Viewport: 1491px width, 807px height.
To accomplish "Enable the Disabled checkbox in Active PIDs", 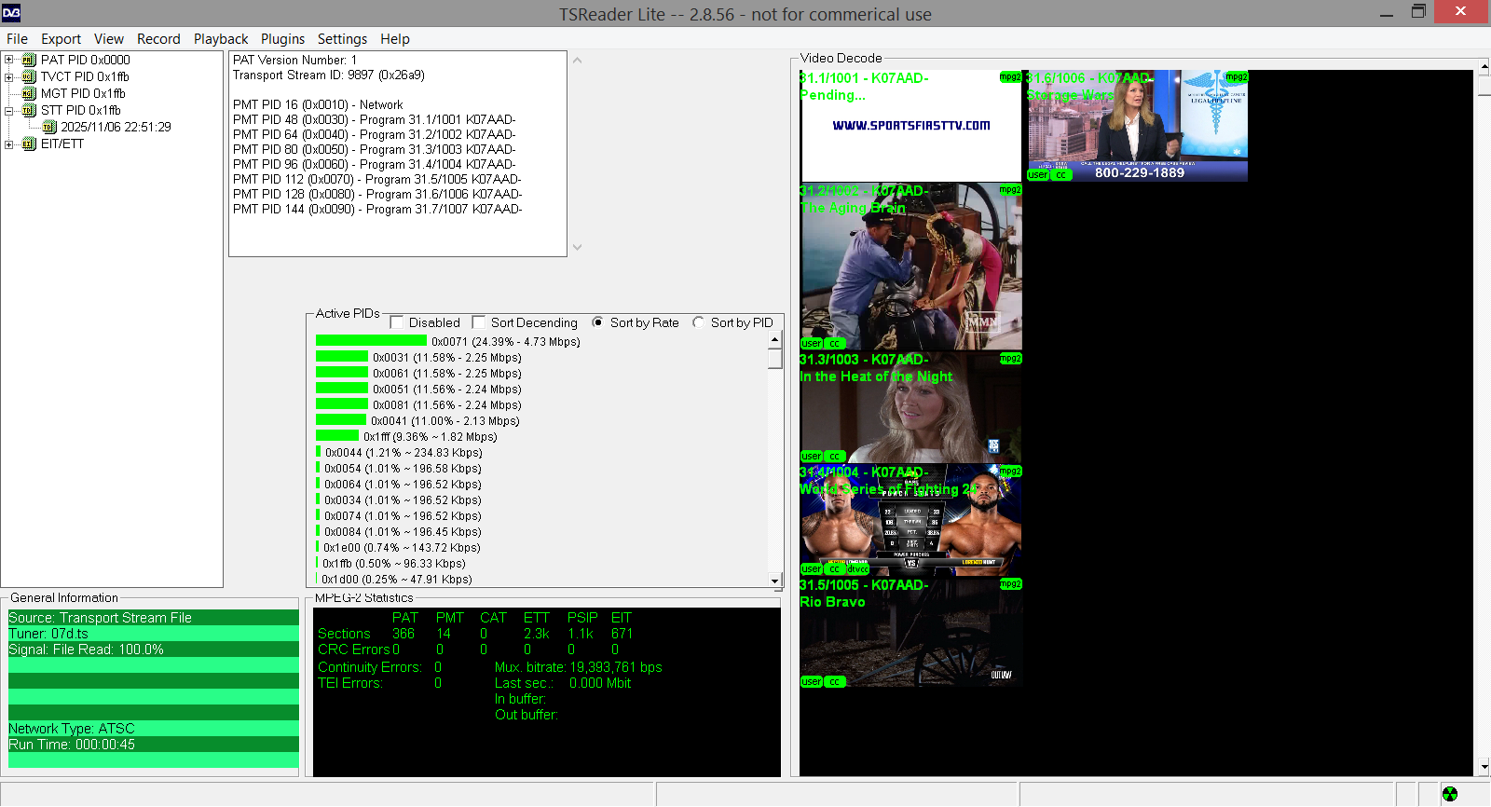I will point(397,322).
